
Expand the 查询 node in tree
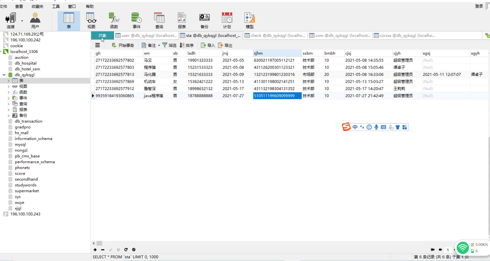(x=9, y=104)
